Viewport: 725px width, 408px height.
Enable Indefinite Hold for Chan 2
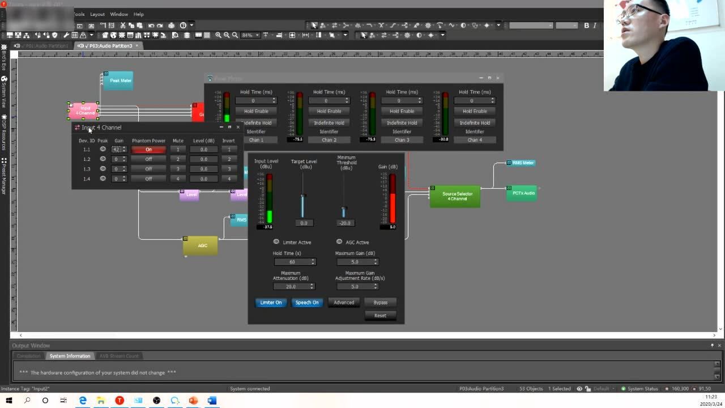coord(329,123)
